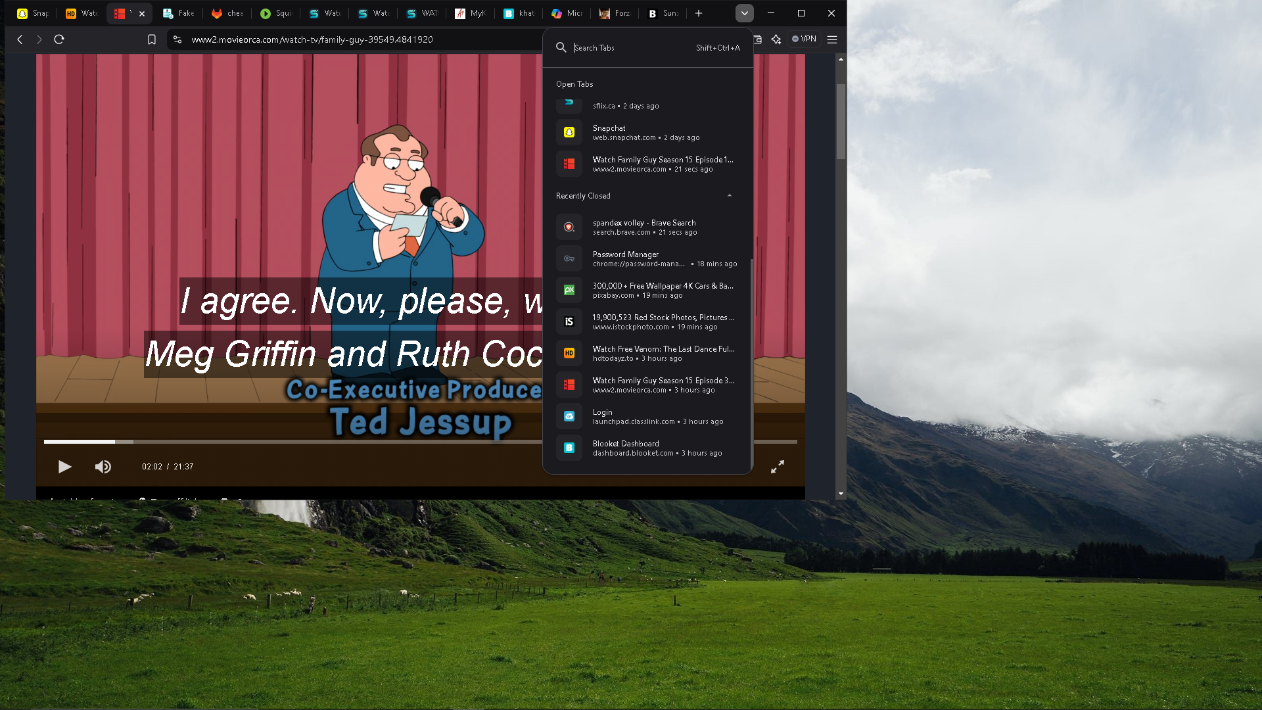Image resolution: width=1262 pixels, height=710 pixels.
Task: Reopen the Venom: The Last Dance tab
Action: 647,354
